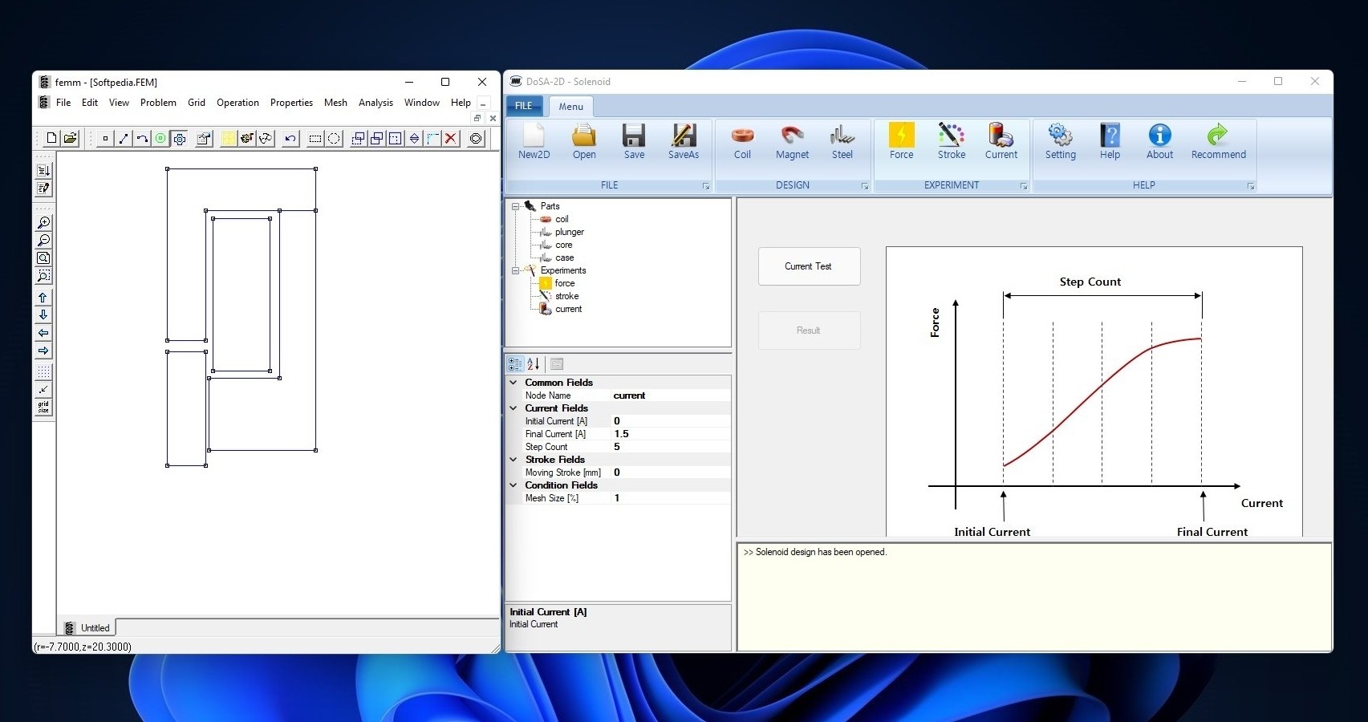Click the Force experiment ribbon icon
Screen dimensions: 1368x722
click(x=901, y=143)
